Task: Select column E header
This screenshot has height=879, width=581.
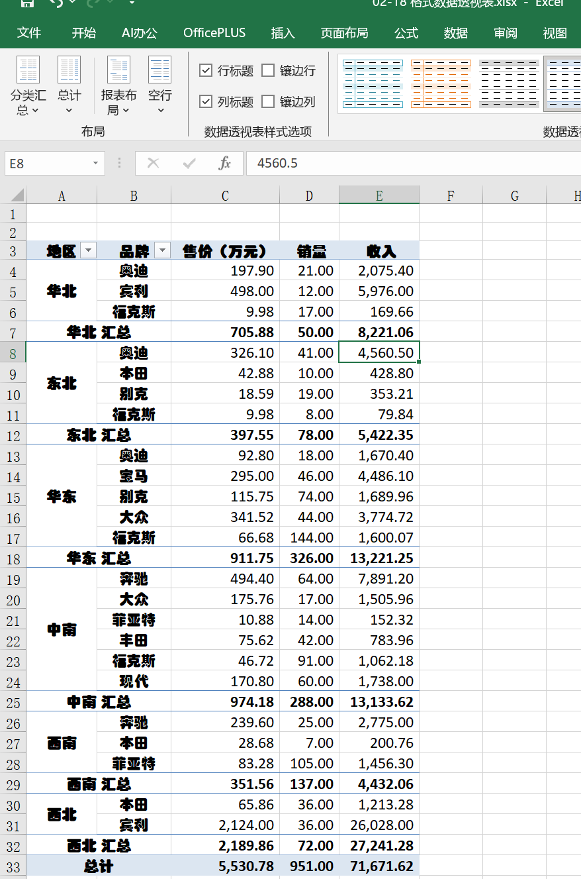Action: tap(379, 195)
